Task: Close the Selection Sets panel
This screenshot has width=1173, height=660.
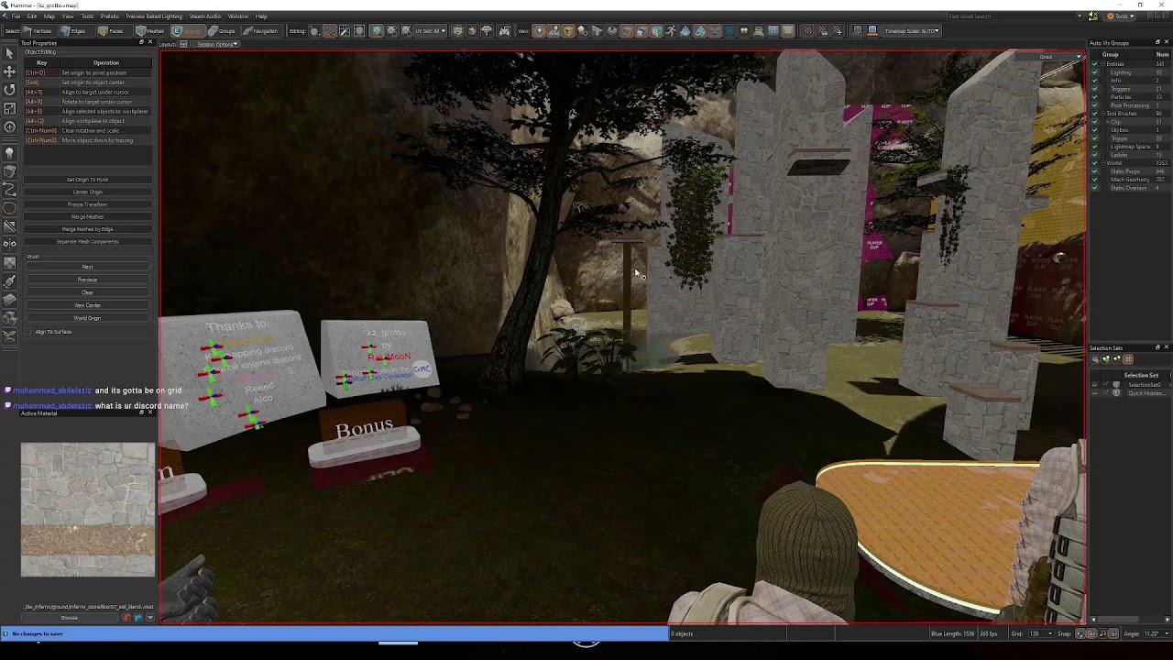Action: coord(1166,348)
